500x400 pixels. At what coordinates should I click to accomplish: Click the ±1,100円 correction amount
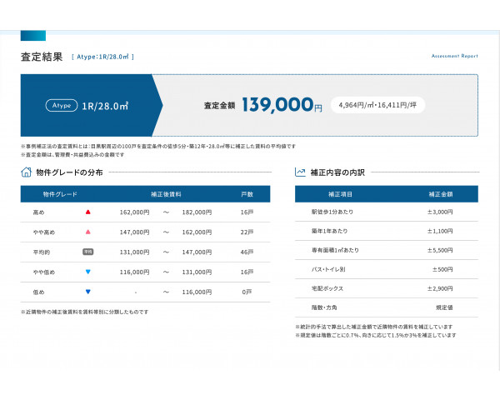click(440, 231)
